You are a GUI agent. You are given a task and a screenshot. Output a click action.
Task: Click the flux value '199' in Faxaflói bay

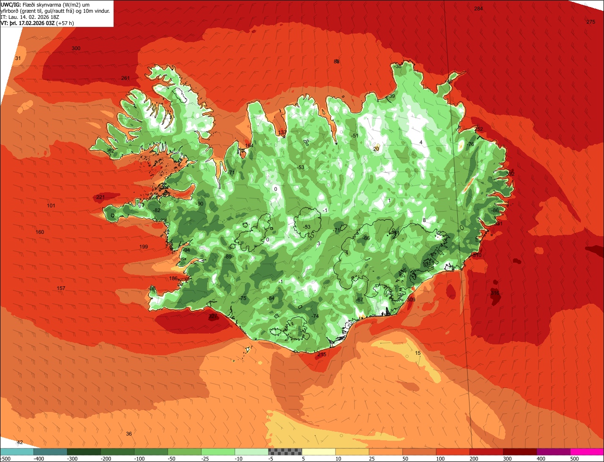coord(144,247)
